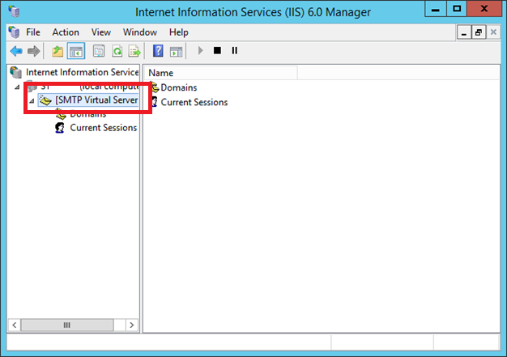This screenshot has width=507, height=357.
Task: Click the Export List toolbar icon
Action: pyautogui.click(x=134, y=51)
